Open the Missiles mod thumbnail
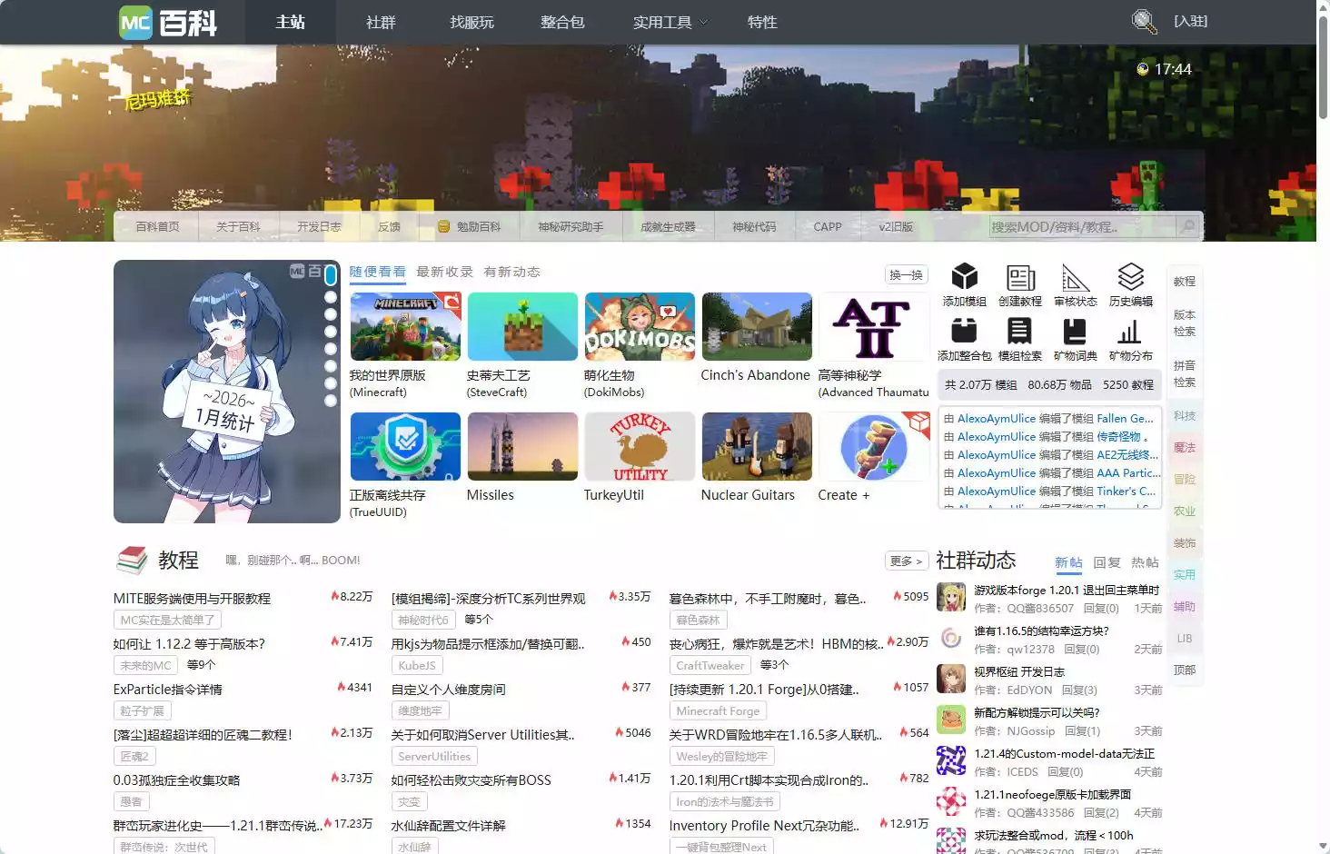 tap(522, 446)
